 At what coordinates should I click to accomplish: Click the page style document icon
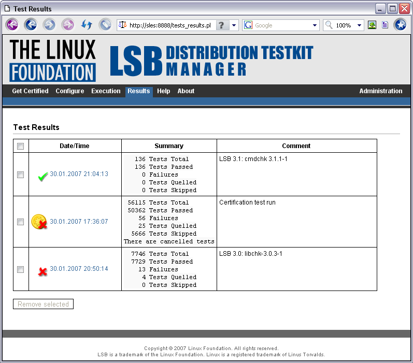coord(385,25)
